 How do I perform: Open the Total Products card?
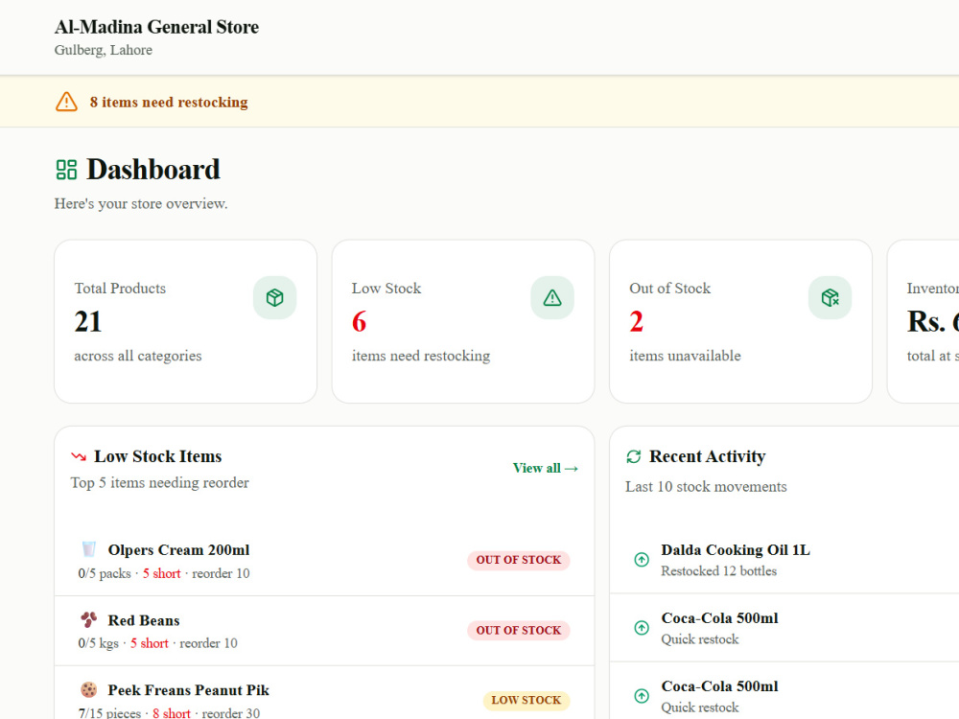tap(185, 321)
